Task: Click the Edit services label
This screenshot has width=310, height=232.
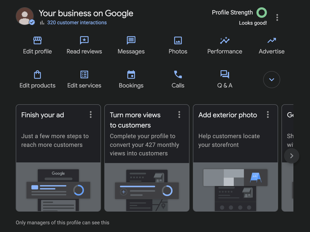Action: 84,86
